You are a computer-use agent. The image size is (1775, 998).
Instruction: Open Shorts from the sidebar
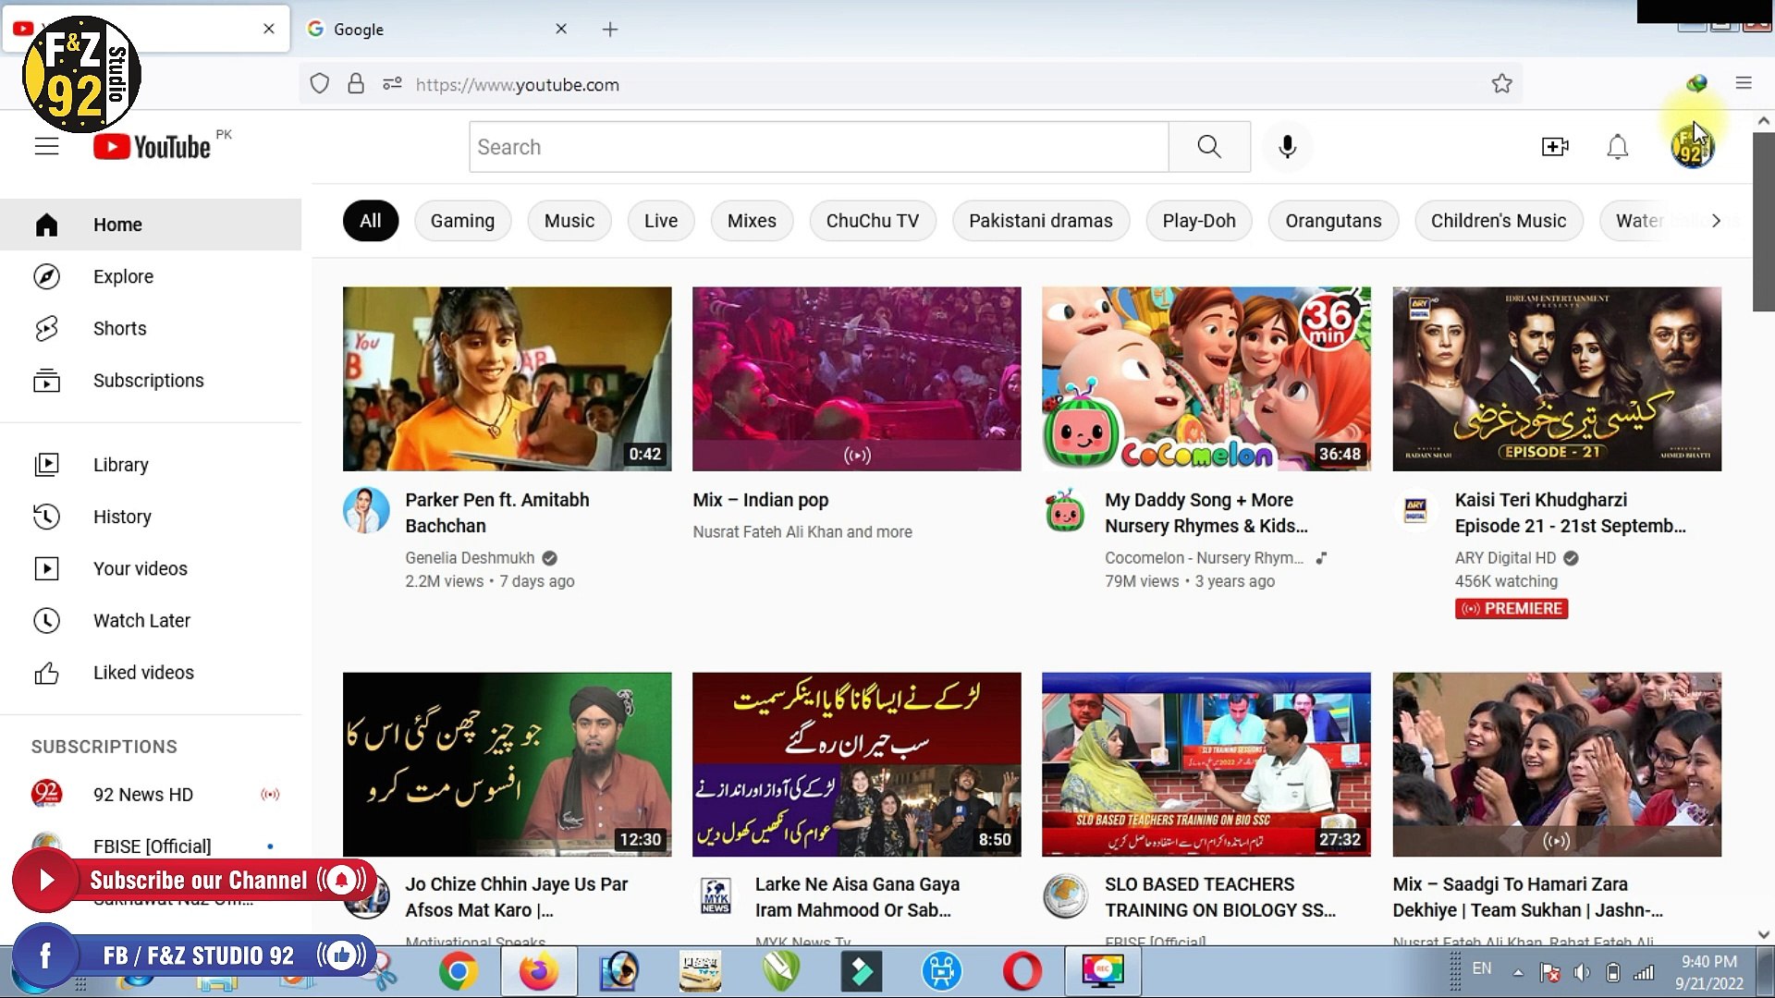[x=151, y=328]
